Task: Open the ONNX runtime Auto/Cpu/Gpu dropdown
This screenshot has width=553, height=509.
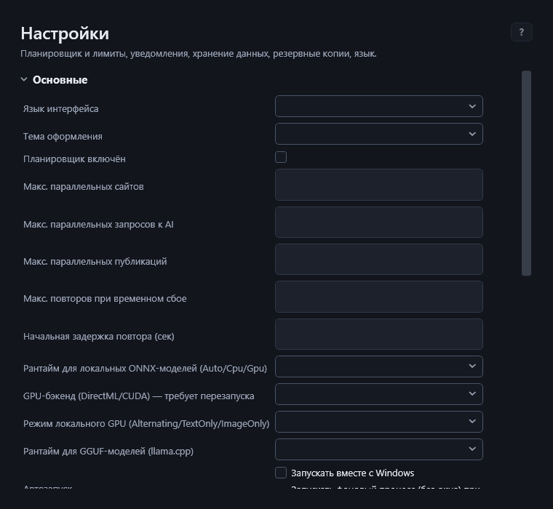Action: point(379,366)
